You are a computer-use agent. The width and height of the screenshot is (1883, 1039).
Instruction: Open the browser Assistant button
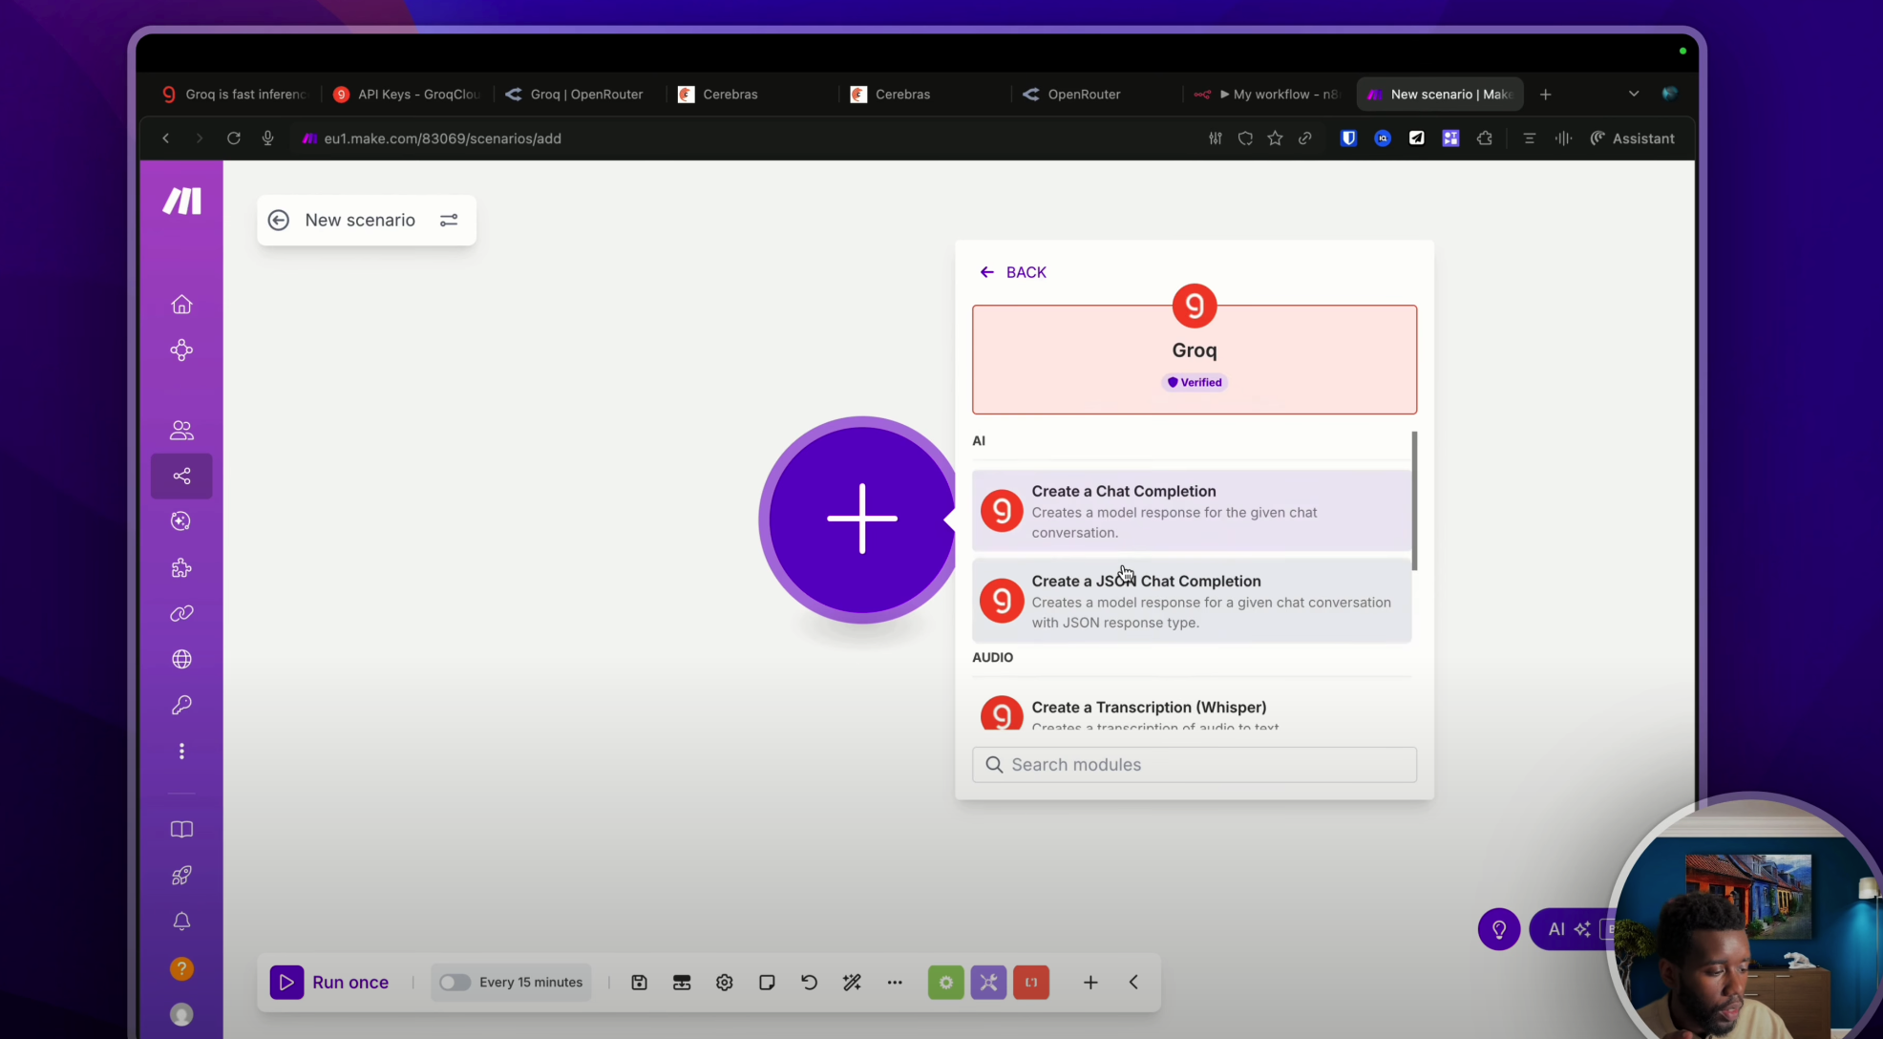(x=1632, y=138)
